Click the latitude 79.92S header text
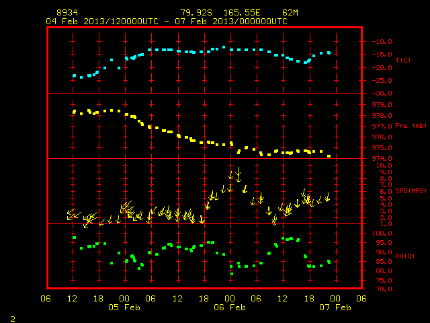 click(x=196, y=13)
